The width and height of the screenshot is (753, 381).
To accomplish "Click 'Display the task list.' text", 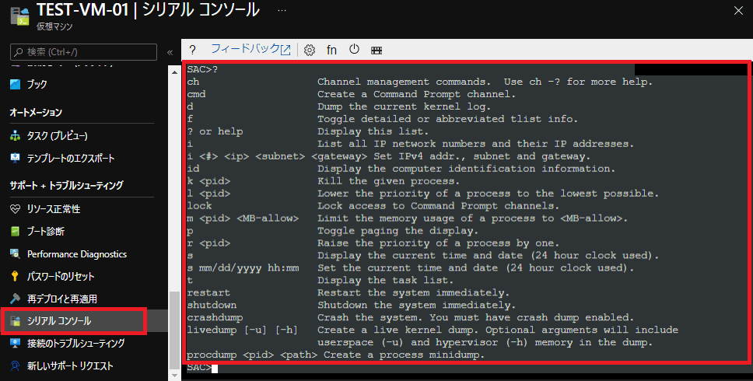I will pyautogui.click(x=385, y=280).
